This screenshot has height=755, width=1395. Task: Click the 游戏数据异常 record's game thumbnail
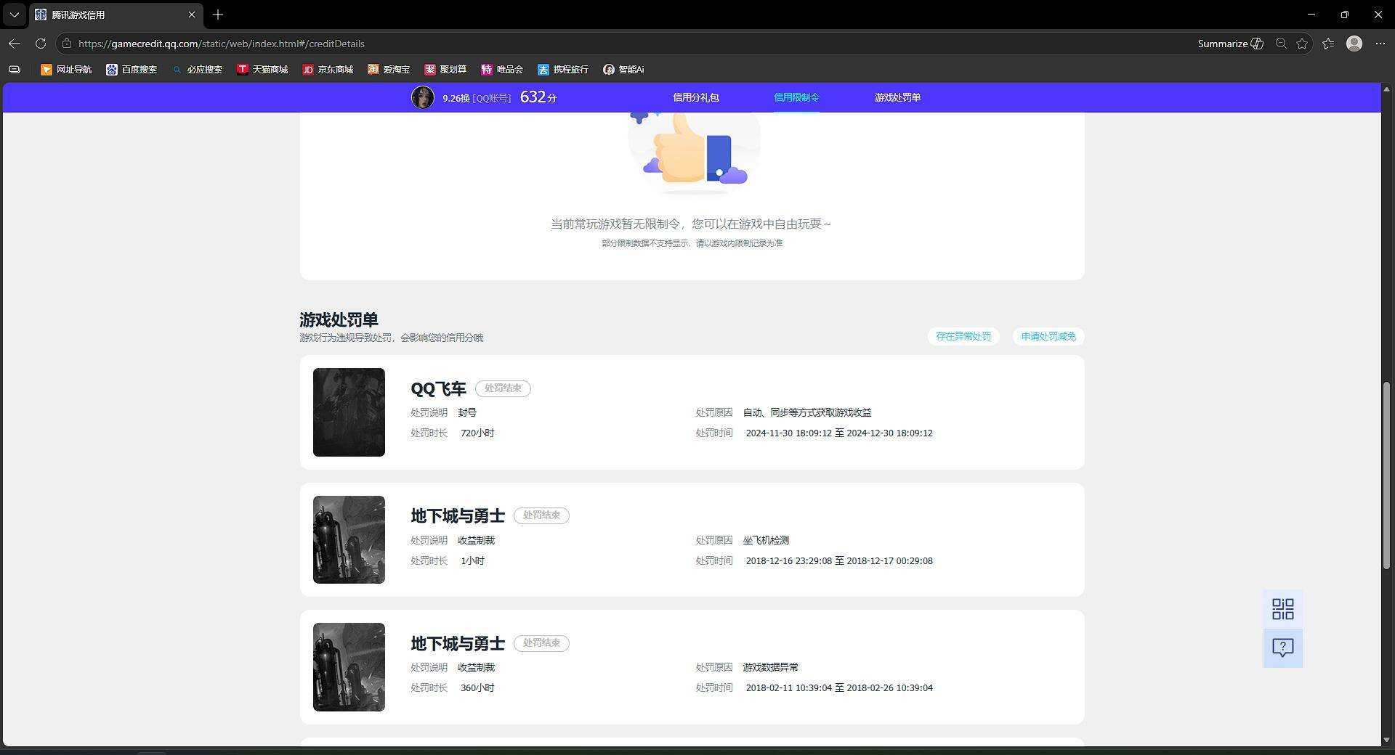pos(349,667)
